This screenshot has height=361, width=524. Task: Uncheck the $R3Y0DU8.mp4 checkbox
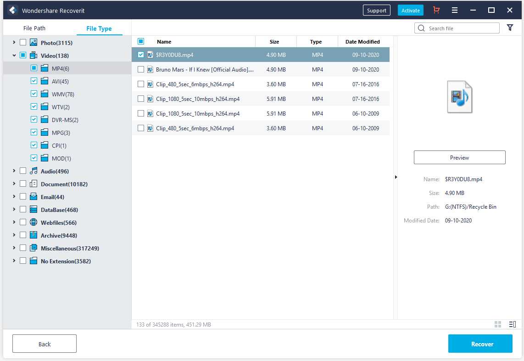[141, 55]
